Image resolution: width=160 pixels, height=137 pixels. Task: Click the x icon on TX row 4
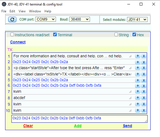[144, 74]
